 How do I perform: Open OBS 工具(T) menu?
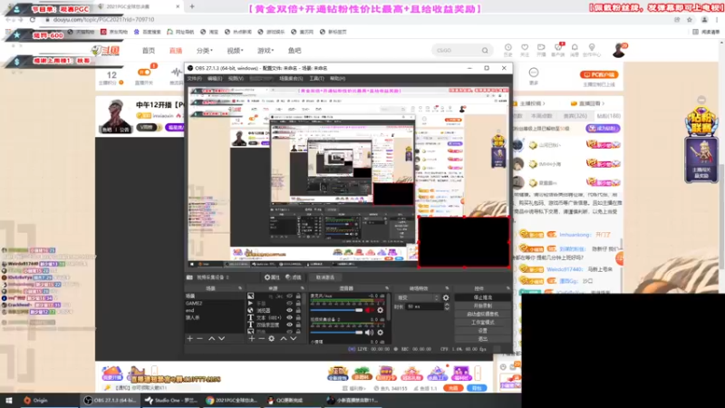[x=316, y=79]
